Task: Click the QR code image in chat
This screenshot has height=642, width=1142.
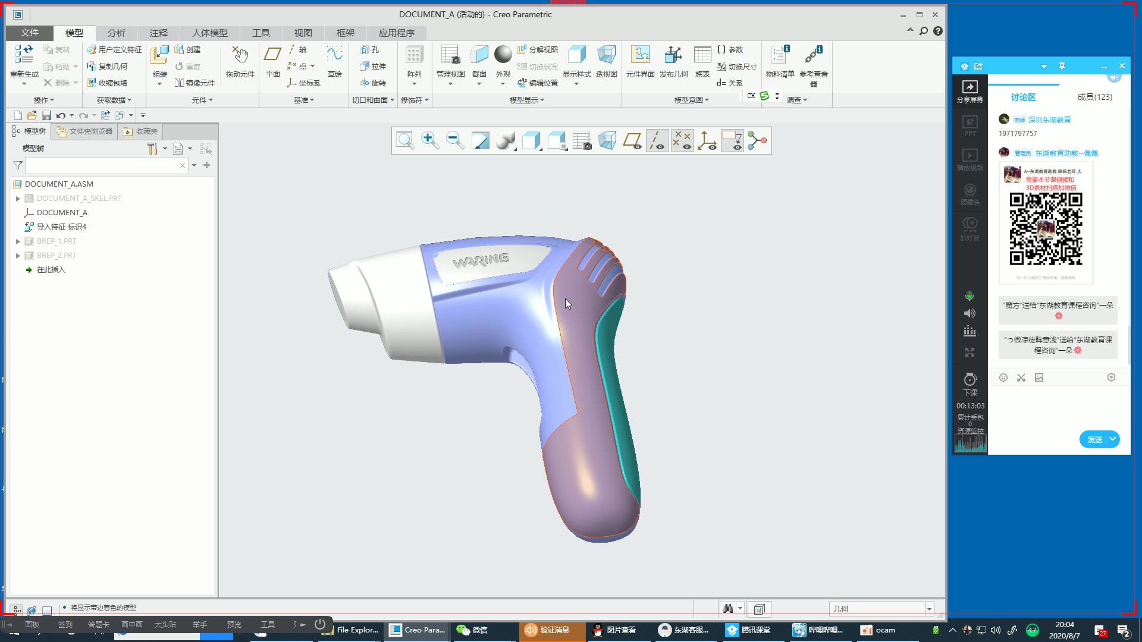Action: (x=1046, y=229)
